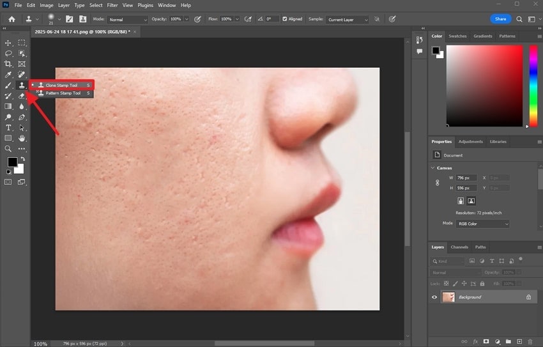The width and height of the screenshot is (543, 347).
Task: Select the Zoom tool
Action: click(8, 149)
